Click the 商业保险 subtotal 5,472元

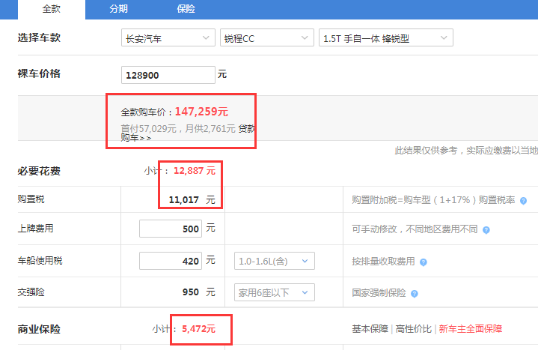coord(198,329)
